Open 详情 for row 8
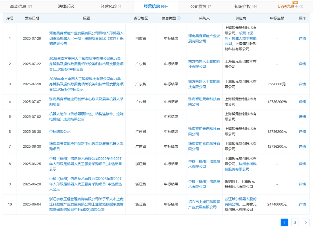This screenshot has width=313, height=229. 302,164
